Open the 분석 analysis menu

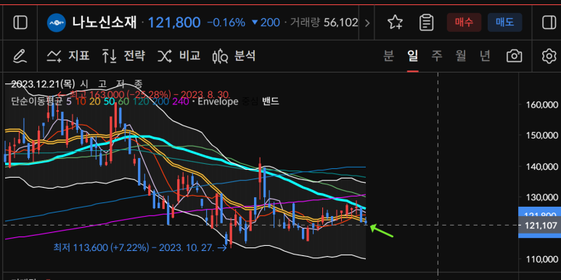pyautogui.click(x=234, y=56)
